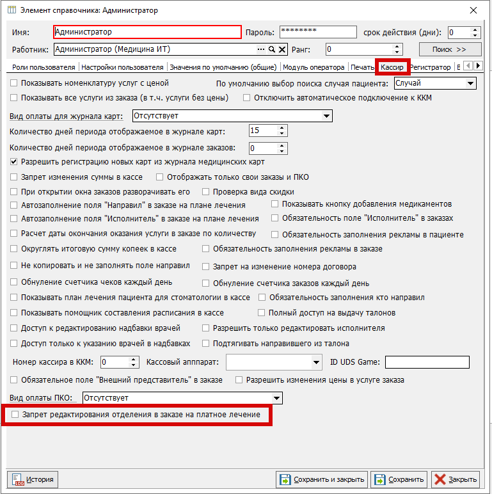
Task: Open Значения по умолчанию (общие) tab
Action: (223, 67)
